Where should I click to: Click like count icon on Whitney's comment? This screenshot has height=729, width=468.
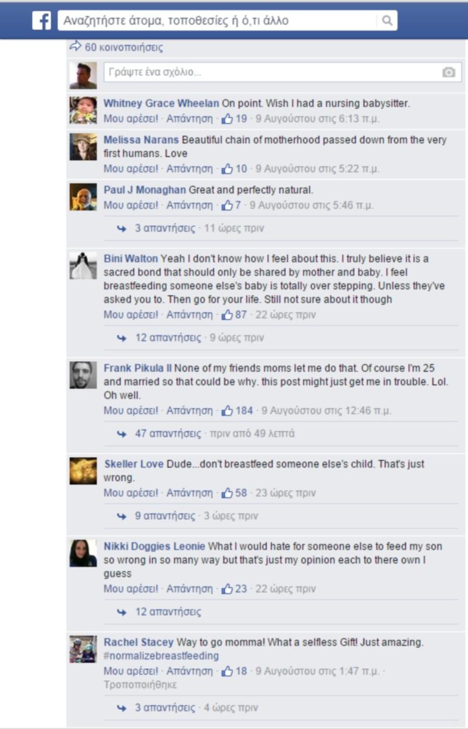tap(228, 119)
